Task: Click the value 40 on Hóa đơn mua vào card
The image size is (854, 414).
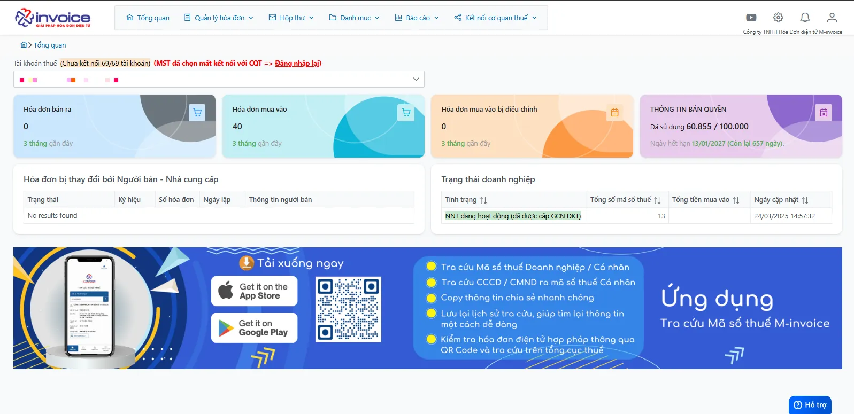Action: click(x=237, y=127)
